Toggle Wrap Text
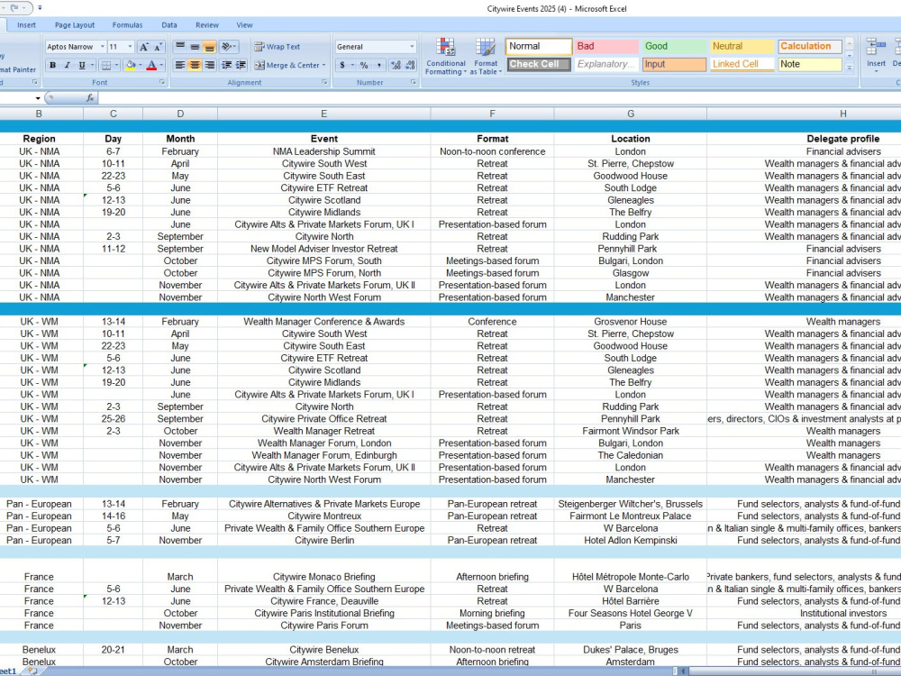The image size is (901, 676). click(278, 47)
